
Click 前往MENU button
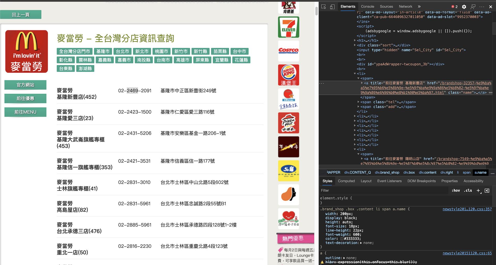click(25, 112)
